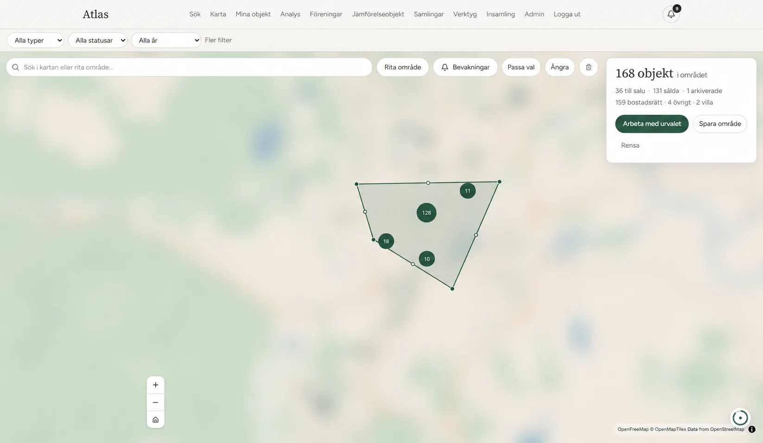The width and height of the screenshot is (763, 443).
Task: Reset the map with the home button
Action: (155, 419)
